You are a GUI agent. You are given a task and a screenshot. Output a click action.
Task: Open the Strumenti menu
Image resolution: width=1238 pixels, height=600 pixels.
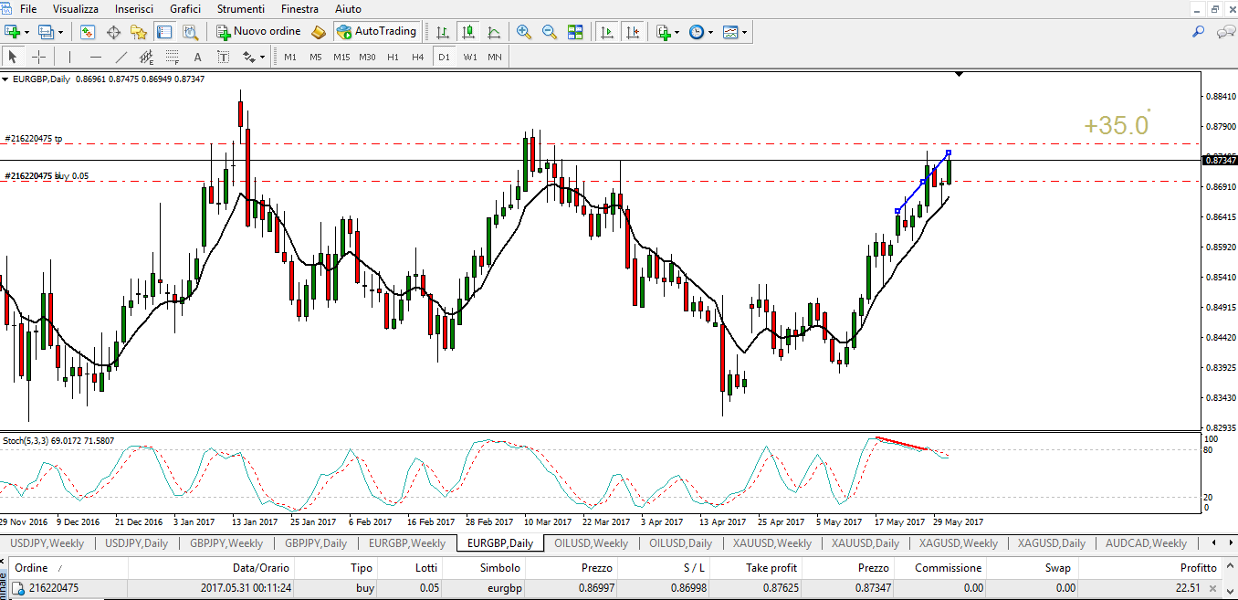(241, 8)
